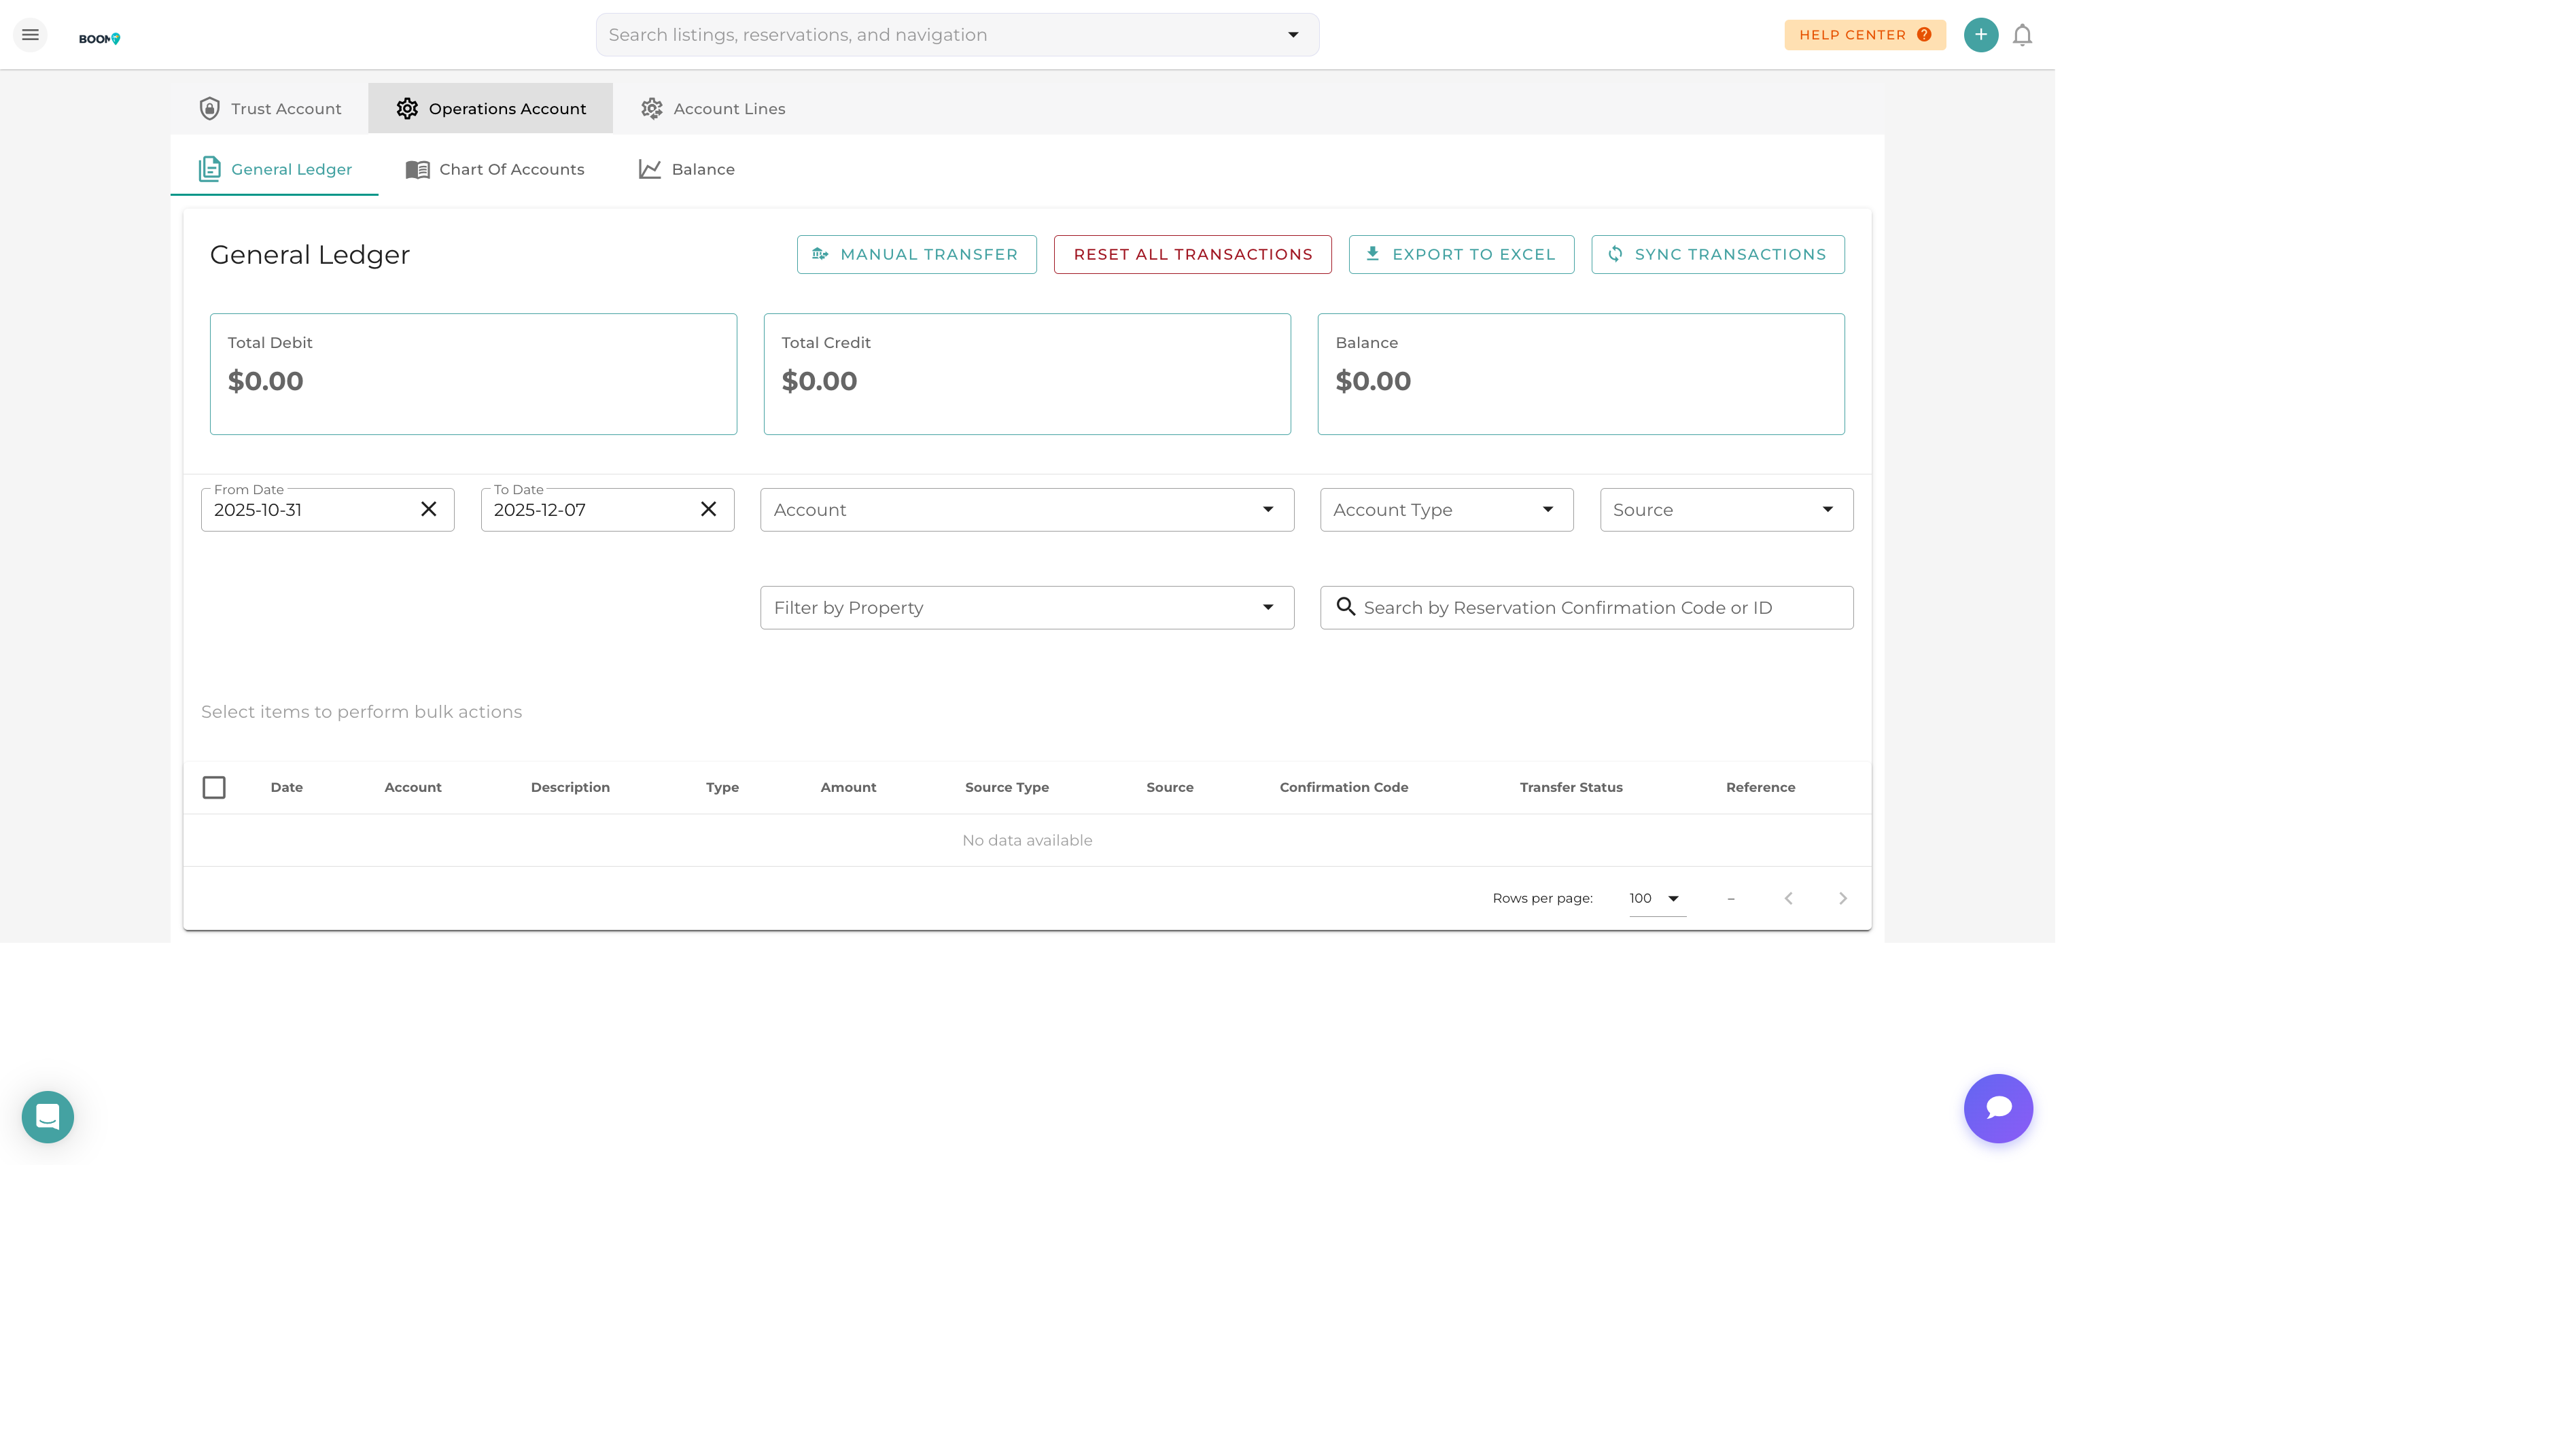Clear the To Date value
The height and width of the screenshot is (1456, 2569).
[707, 509]
